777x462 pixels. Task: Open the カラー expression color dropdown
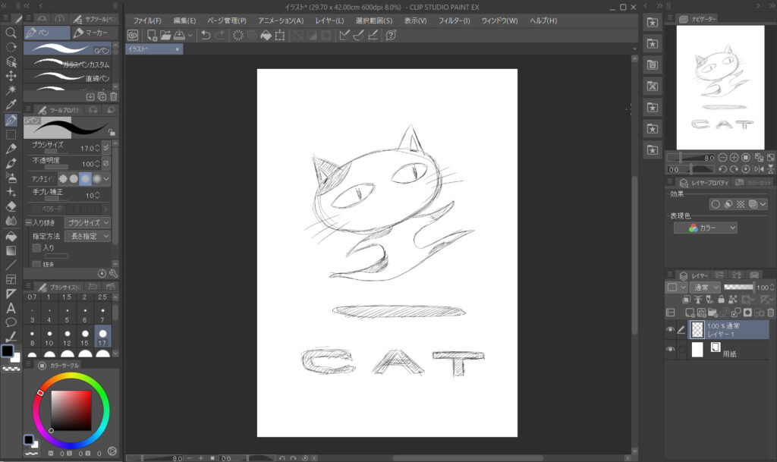705,228
